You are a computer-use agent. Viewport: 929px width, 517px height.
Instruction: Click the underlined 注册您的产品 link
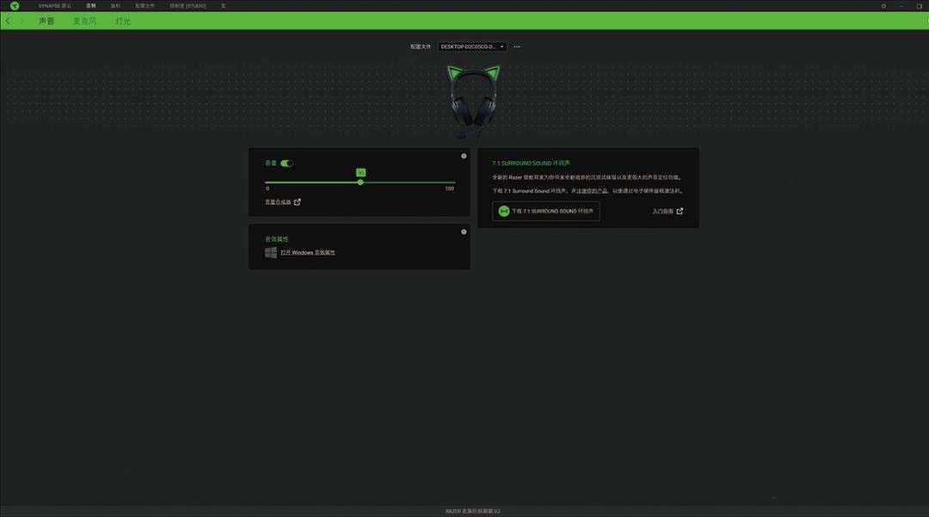click(593, 191)
